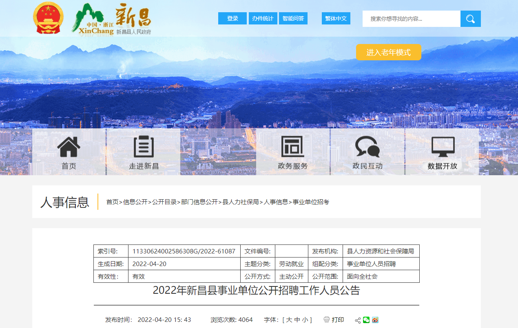Open the 走进新昌 clipboard icon
This screenshot has width=518, height=328.
[x=144, y=147]
